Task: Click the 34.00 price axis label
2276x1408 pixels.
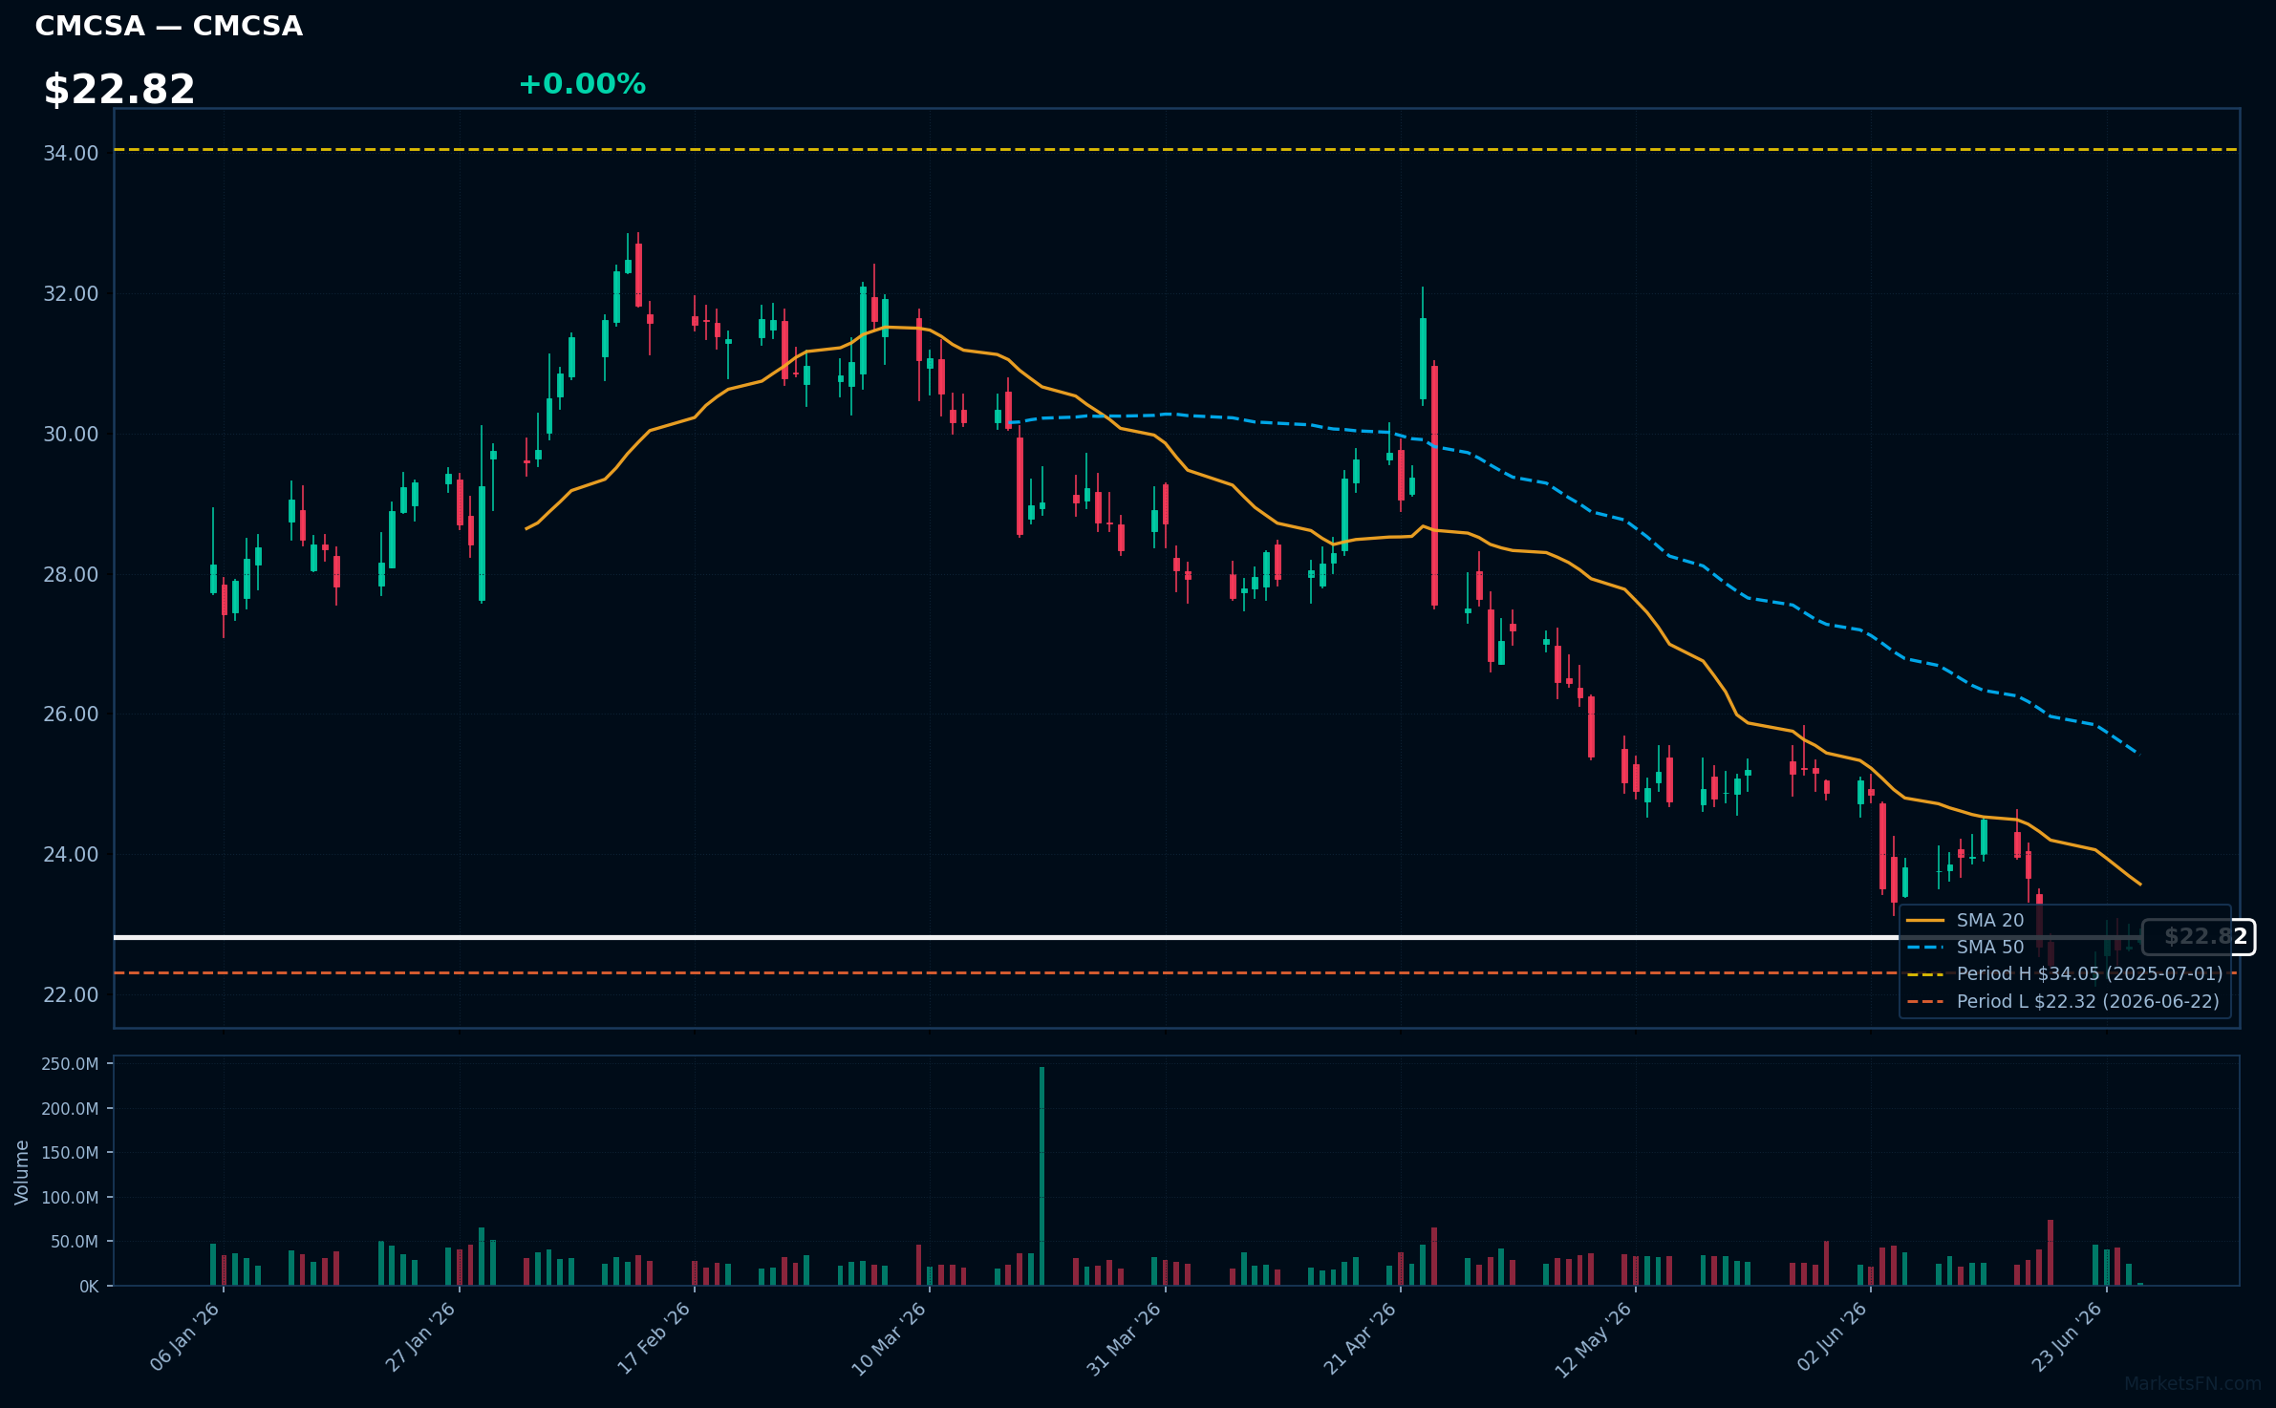Action: pos(71,153)
